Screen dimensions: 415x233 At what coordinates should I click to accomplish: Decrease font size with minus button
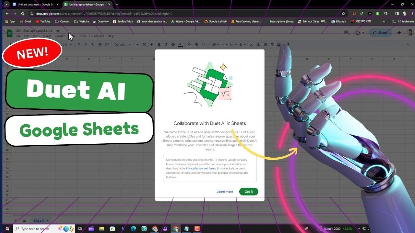click(137, 45)
